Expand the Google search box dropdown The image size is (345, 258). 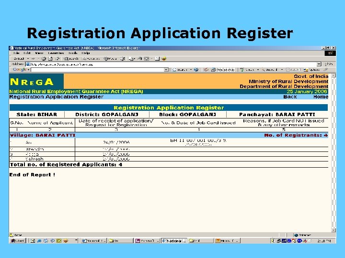[x=167, y=70]
